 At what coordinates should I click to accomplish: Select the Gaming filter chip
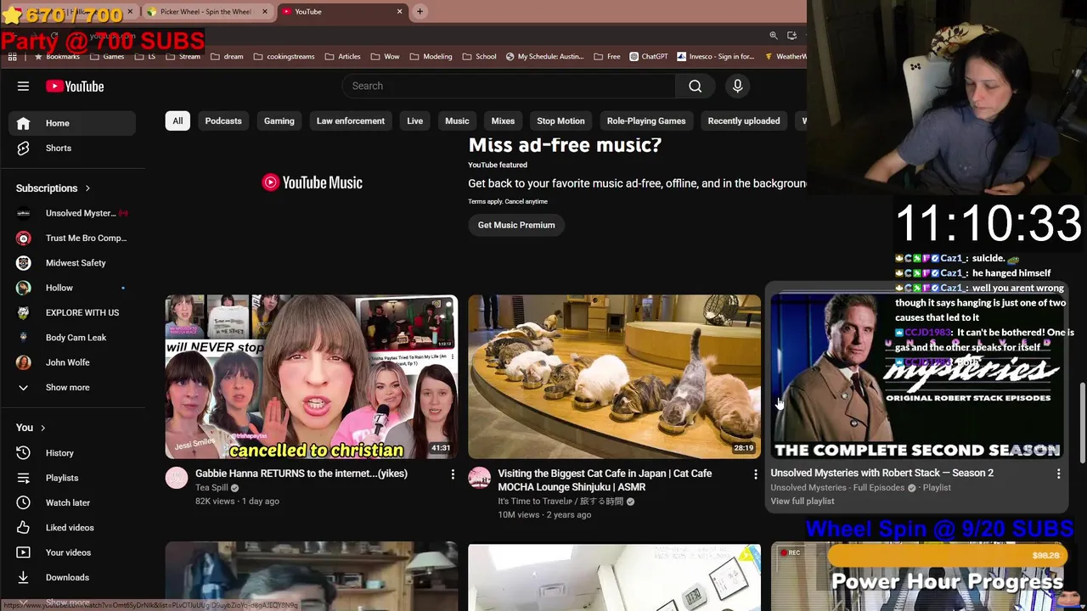click(x=279, y=121)
